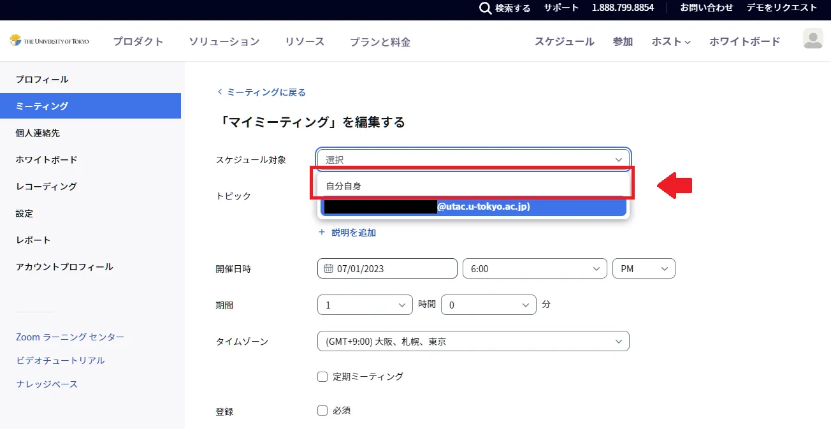Open the duration minutes dropdown

click(x=488, y=305)
